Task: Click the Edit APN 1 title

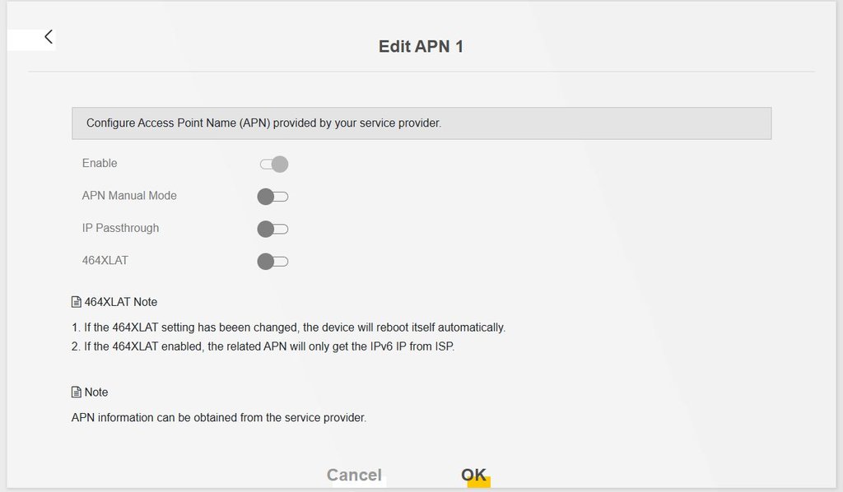Action: click(421, 47)
